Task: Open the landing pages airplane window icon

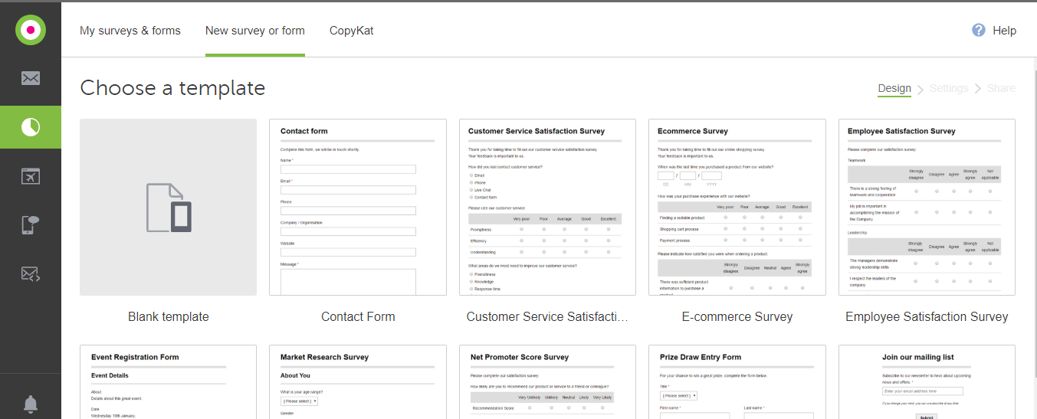Action: click(31, 176)
